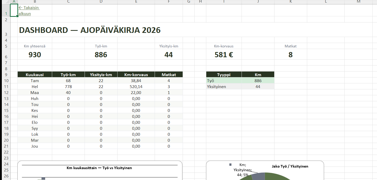Viewport: 377px width, 180px height.
Task: Click the Km-korvaus header in monthly table
Action: 136,75
